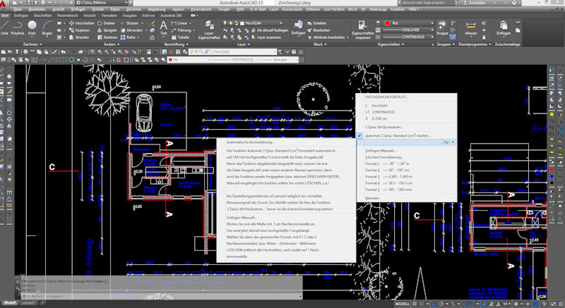Expand the Beschriftung panel
The width and height of the screenshot is (565, 308).
[176, 44]
